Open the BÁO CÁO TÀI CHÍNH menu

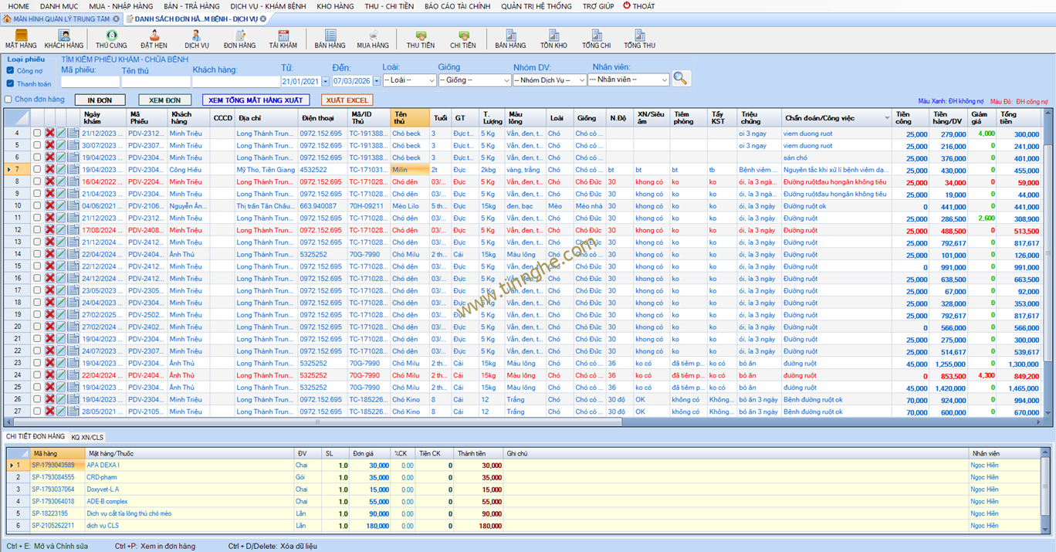tap(457, 6)
